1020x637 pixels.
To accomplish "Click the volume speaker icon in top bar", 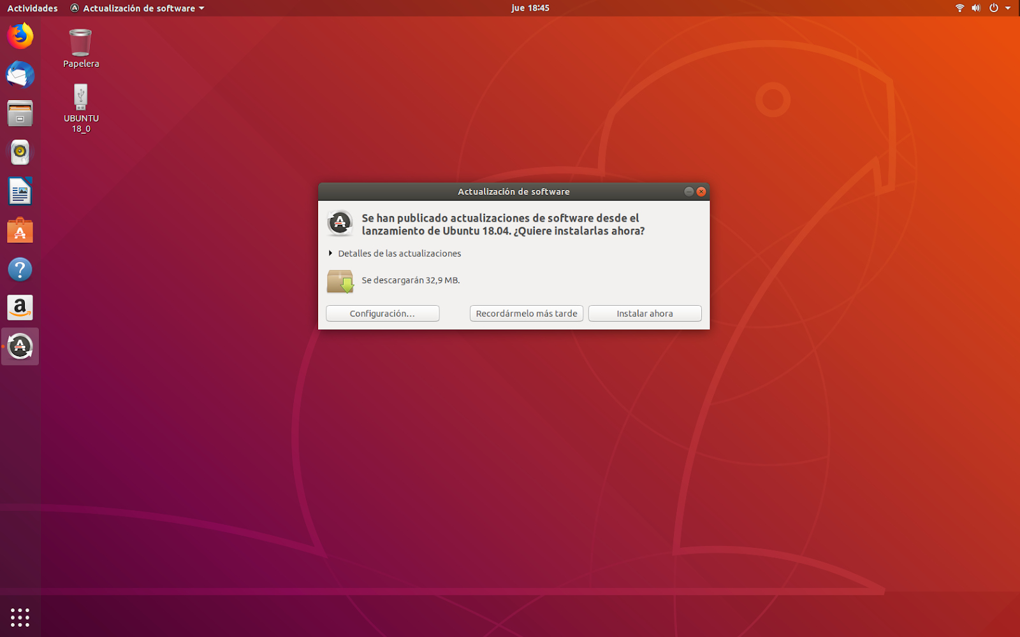I will pyautogui.click(x=976, y=8).
